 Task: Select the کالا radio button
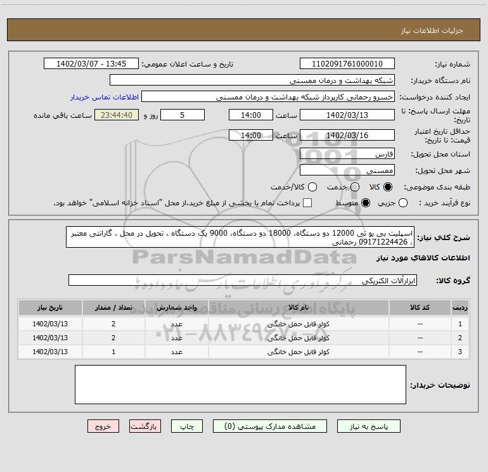point(388,187)
